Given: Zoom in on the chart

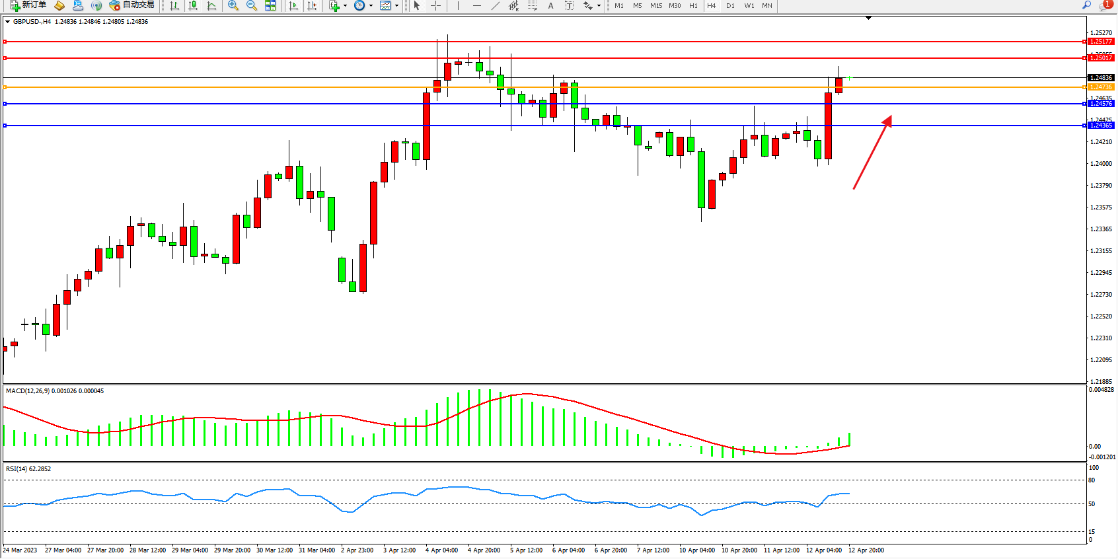Looking at the screenshot, I should click(x=233, y=5).
